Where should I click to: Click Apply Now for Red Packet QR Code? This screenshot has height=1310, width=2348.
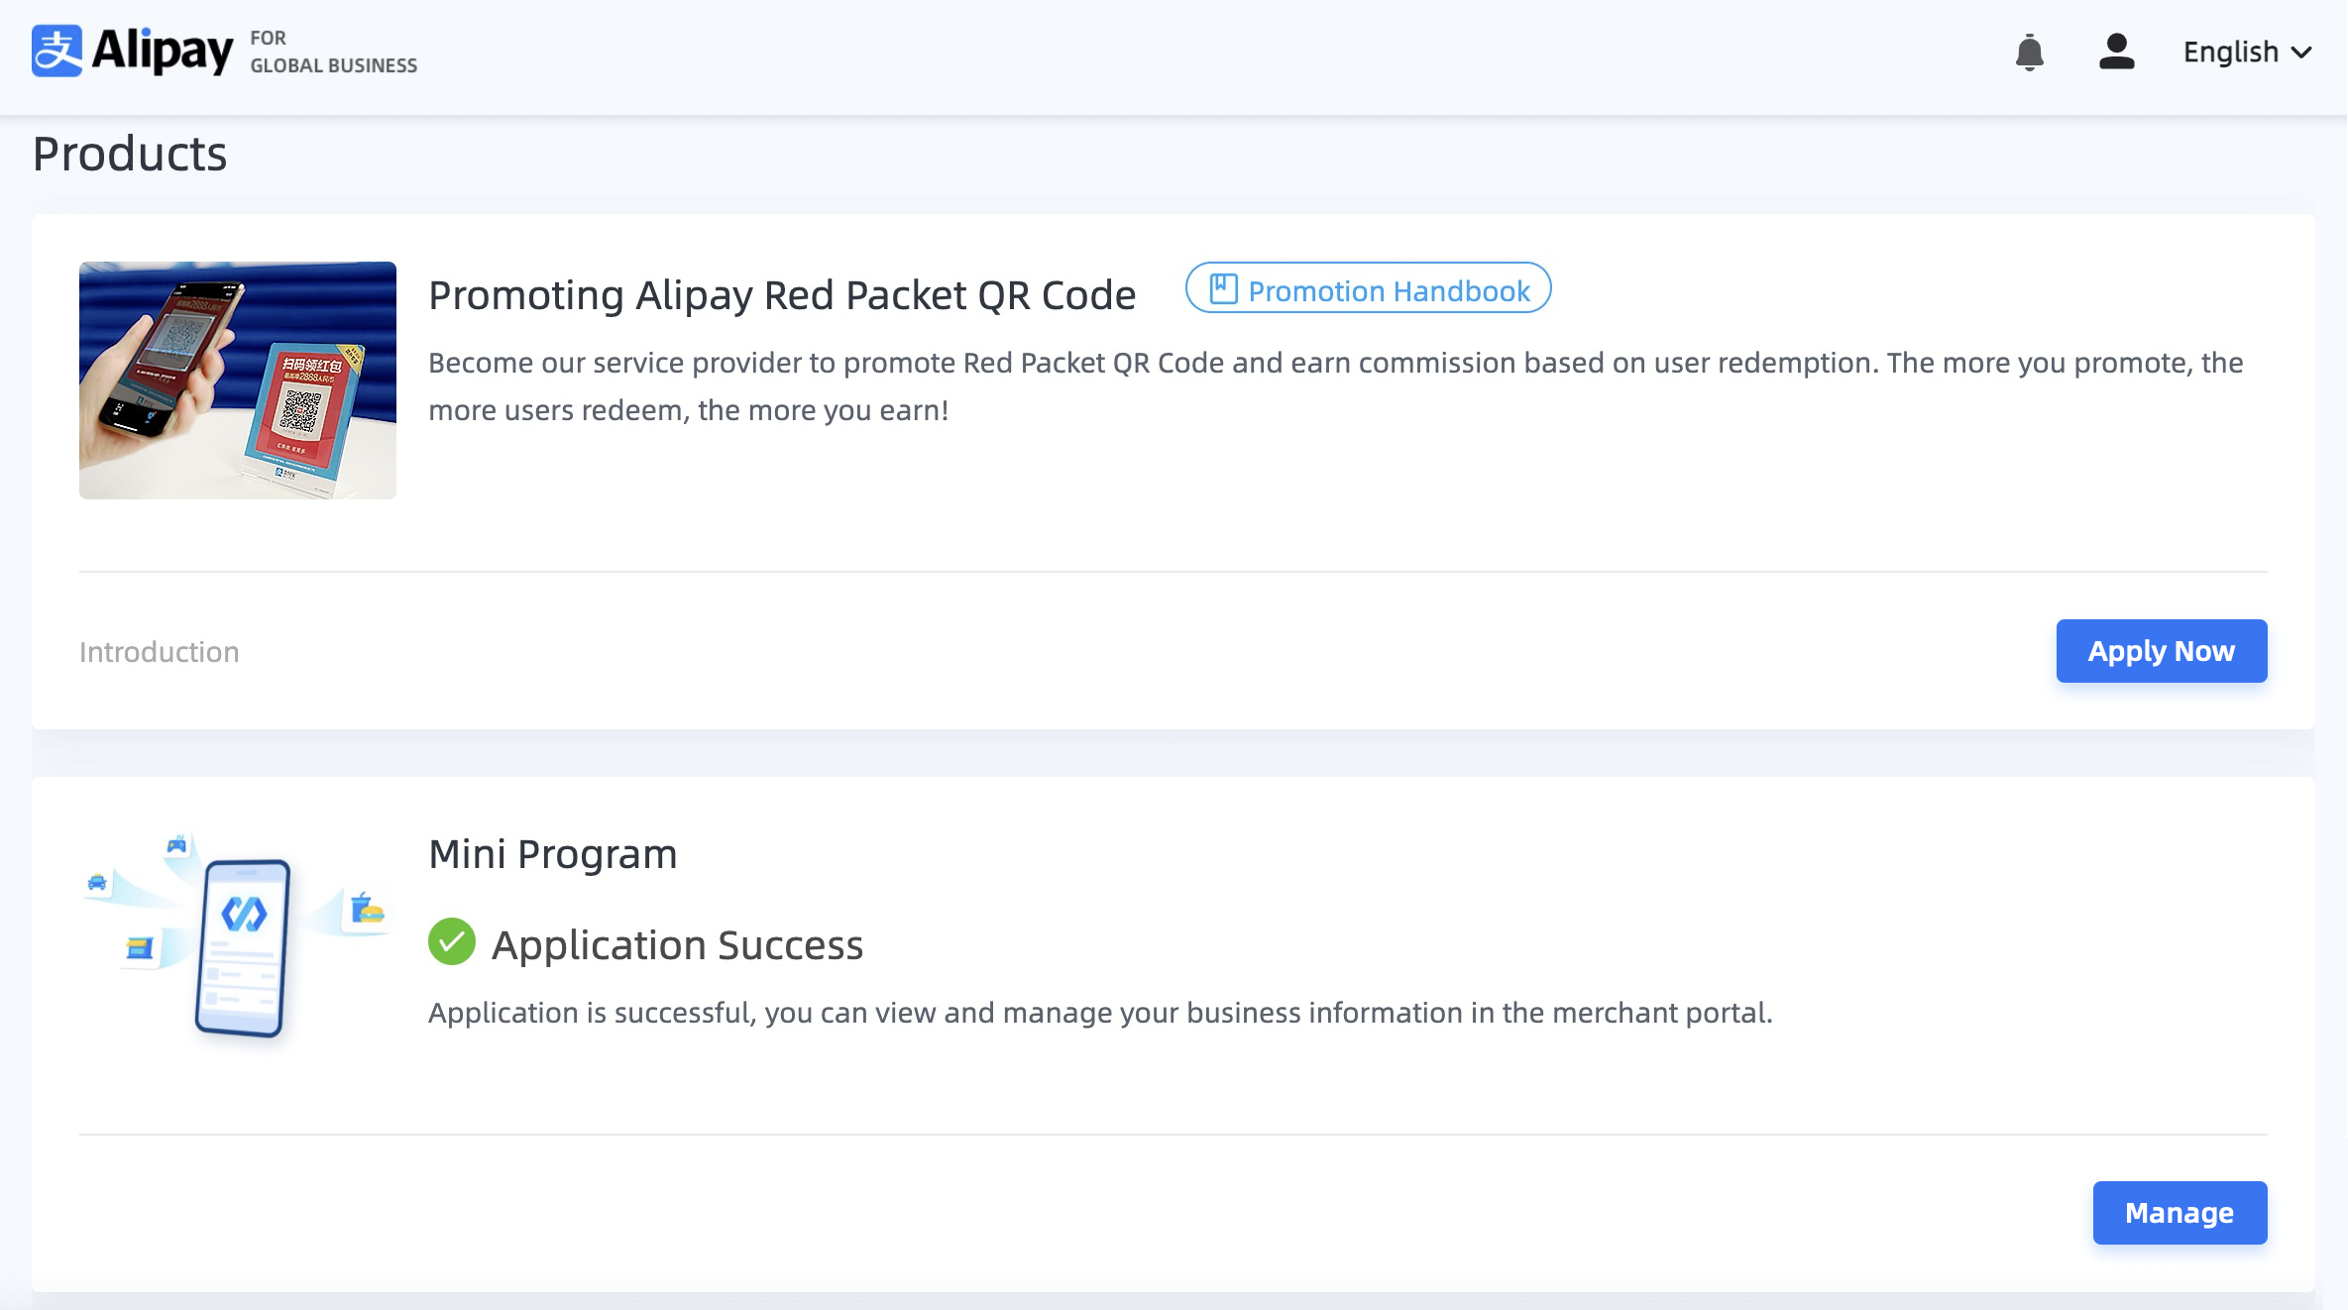pos(2161,651)
